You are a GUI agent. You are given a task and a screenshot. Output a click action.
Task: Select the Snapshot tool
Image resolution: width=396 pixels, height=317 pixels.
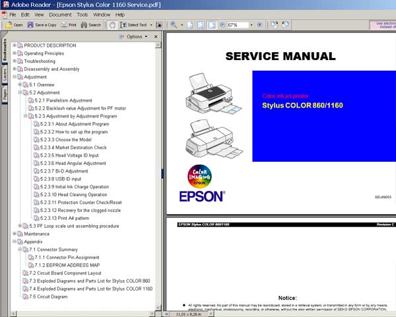pyautogui.click(x=159, y=25)
